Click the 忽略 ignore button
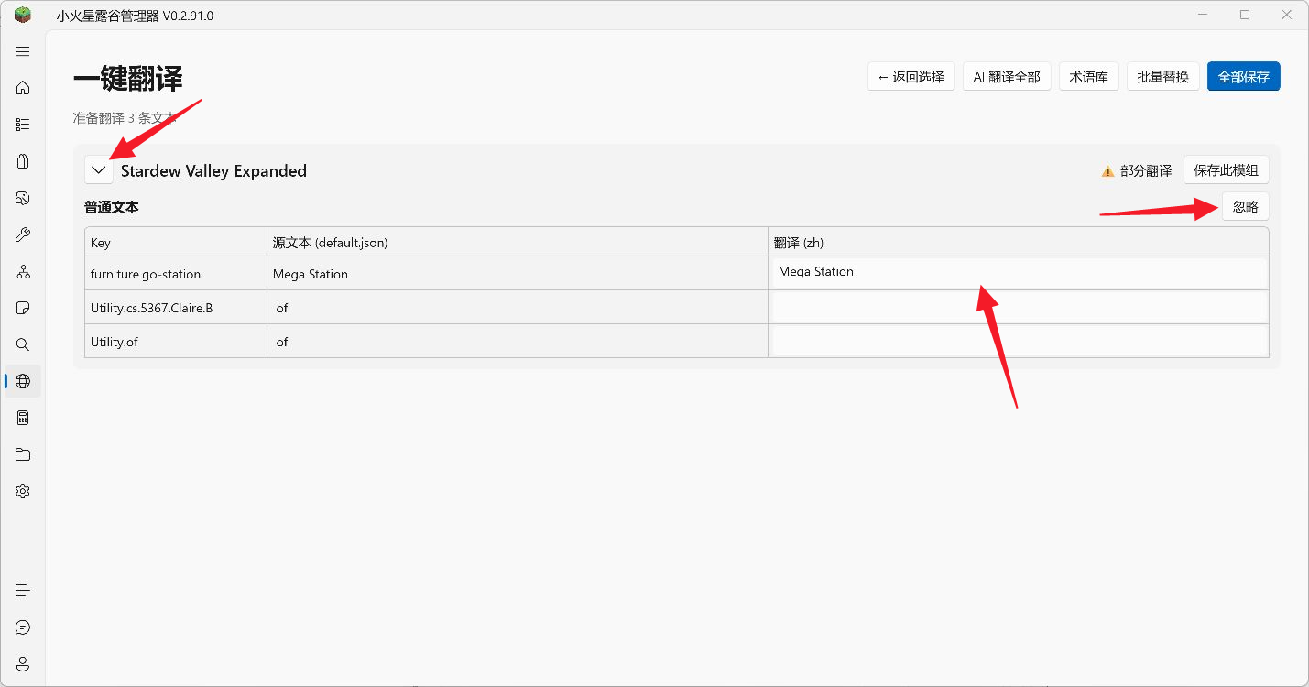1309x687 pixels. pos(1246,207)
